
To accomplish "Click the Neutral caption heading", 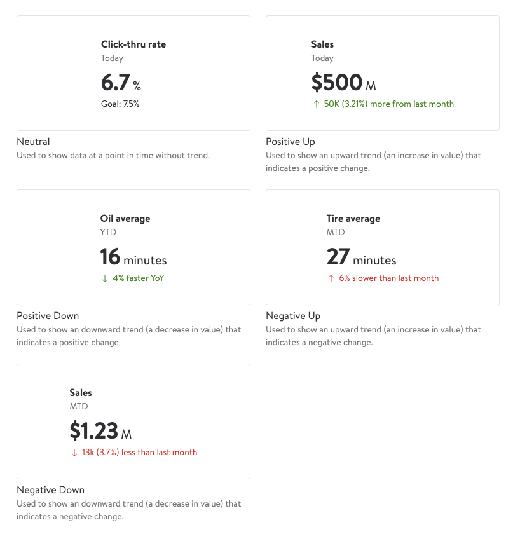I will click(x=33, y=142).
